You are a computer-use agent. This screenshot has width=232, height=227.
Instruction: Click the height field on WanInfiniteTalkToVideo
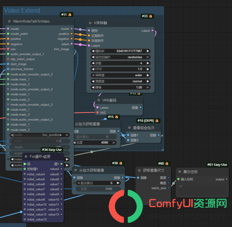tap(39, 147)
